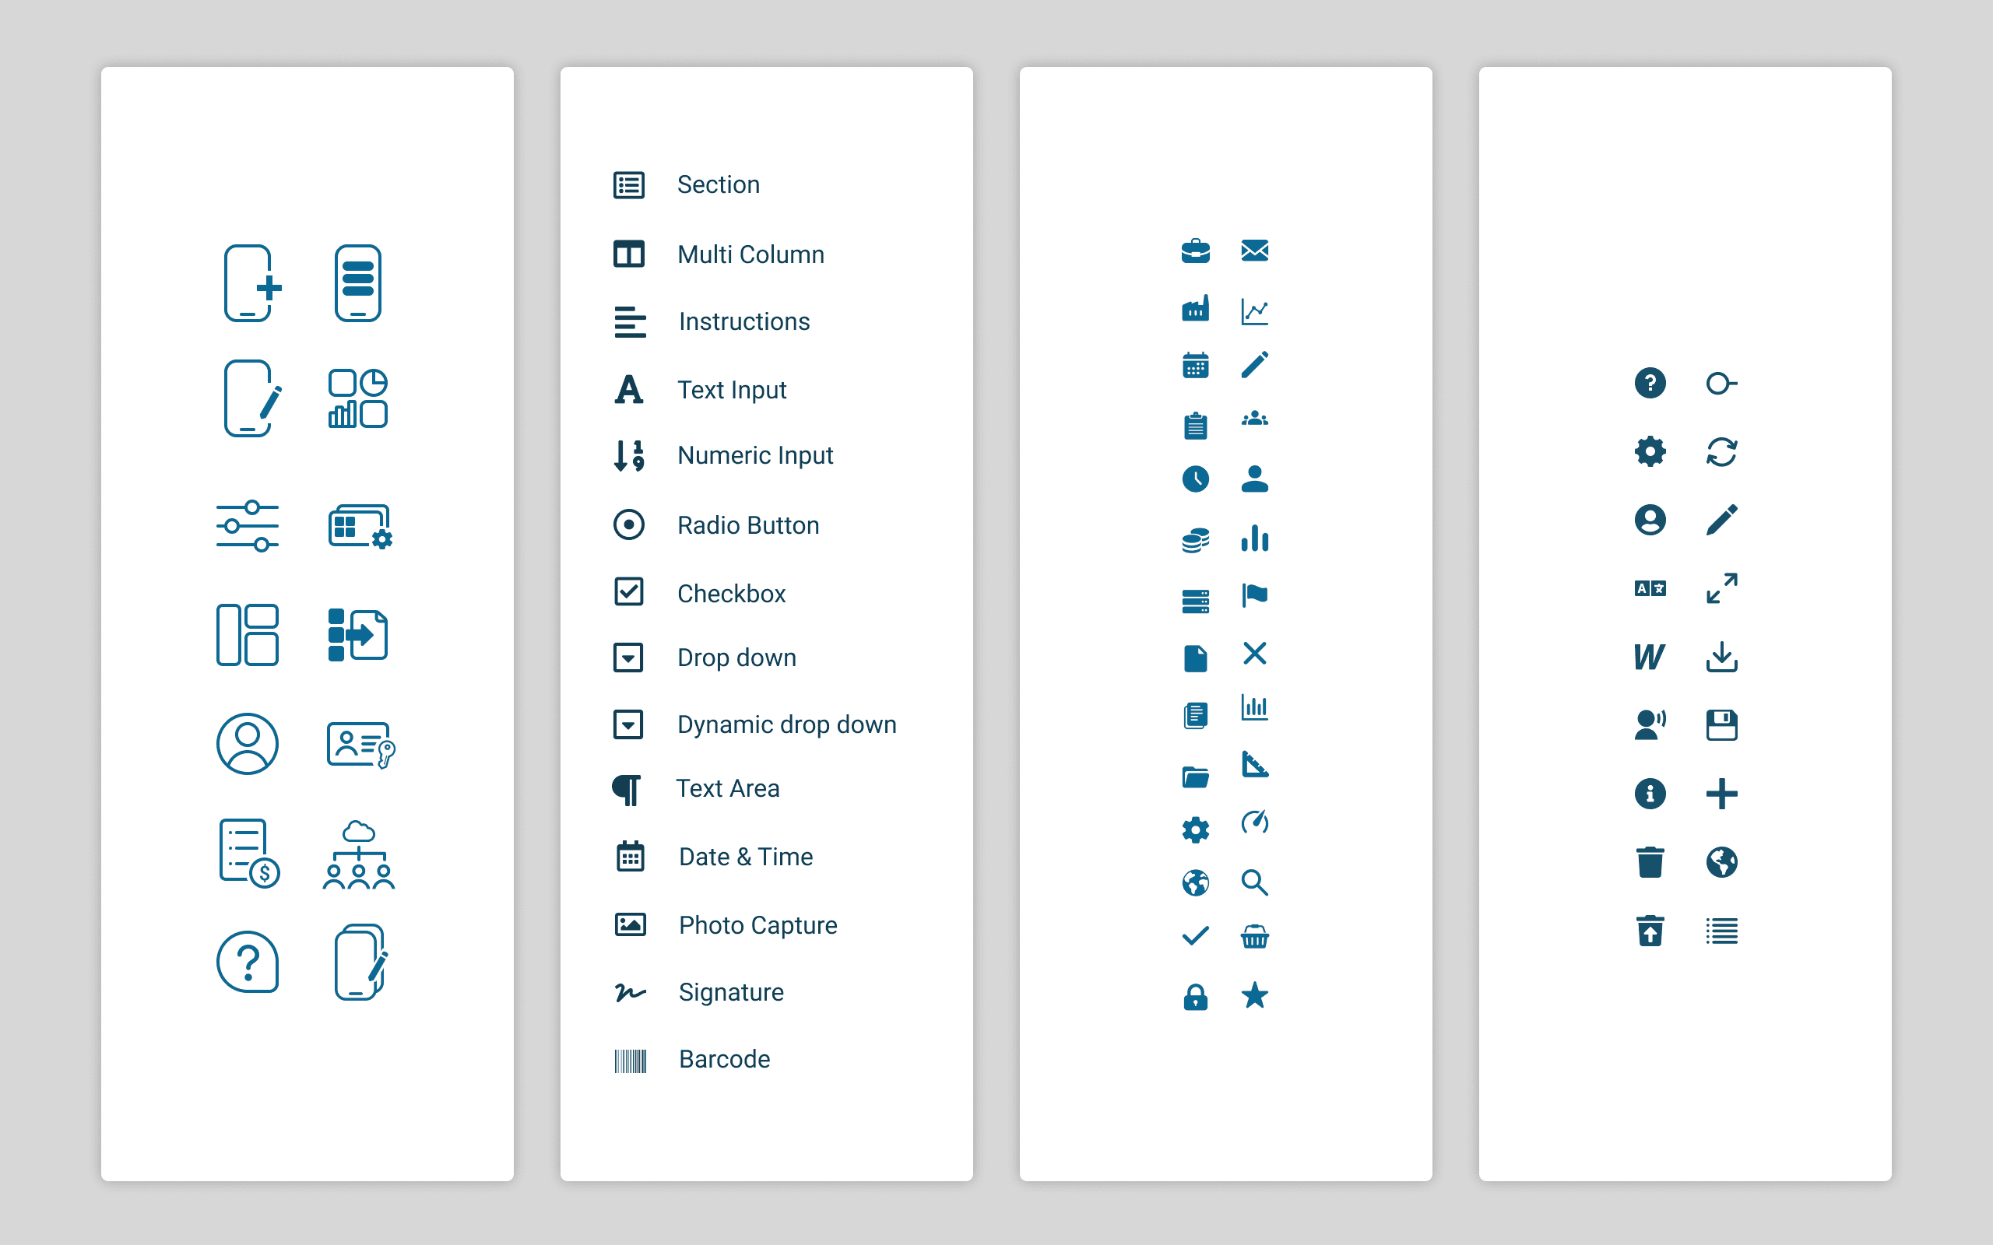Image resolution: width=1993 pixels, height=1245 pixels.
Task: Select the briefcase icon
Action: tap(1195, 251)
